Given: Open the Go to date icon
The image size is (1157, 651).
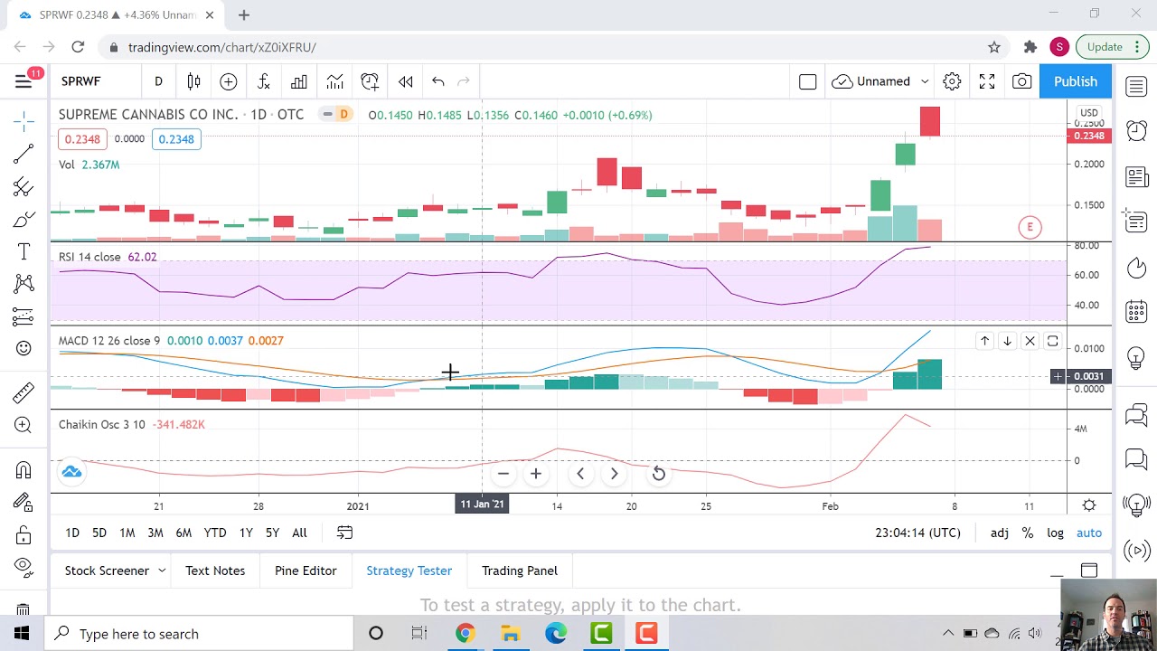Looking at the screenshot, I should [x=344, y=533].
